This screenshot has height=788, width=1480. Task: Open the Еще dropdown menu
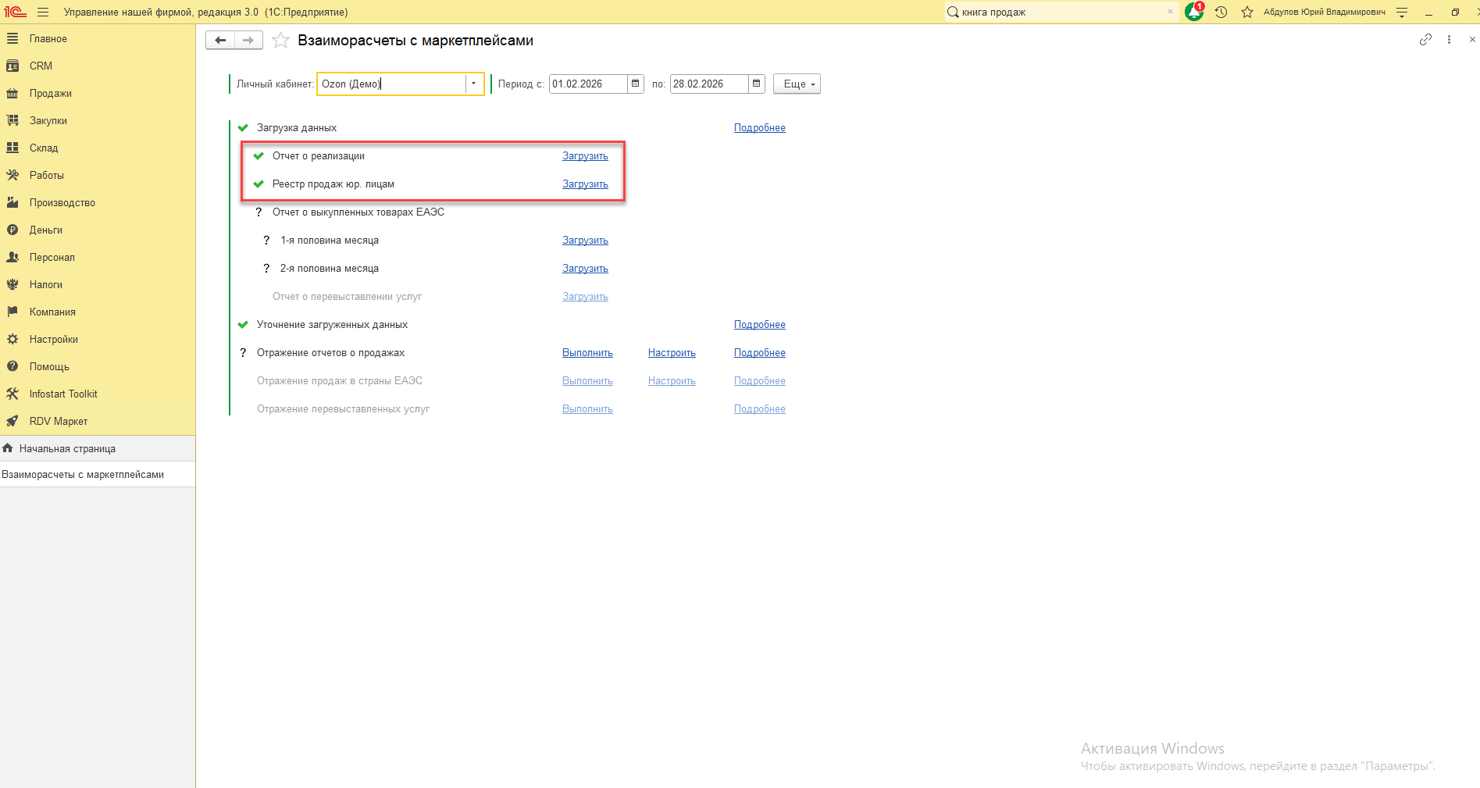797,84
